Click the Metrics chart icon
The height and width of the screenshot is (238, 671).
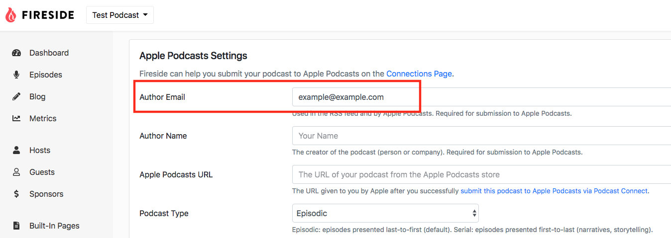(16, 119)
